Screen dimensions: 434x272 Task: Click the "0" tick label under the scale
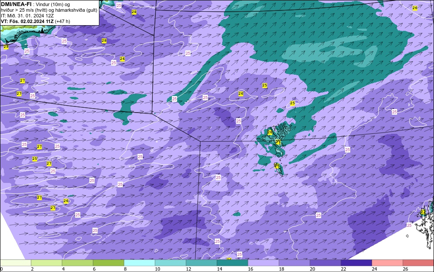[1, 269]
